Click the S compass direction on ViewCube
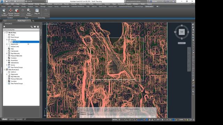The height and width of the screenshot is (125, 223). click(x=182, y=39)
